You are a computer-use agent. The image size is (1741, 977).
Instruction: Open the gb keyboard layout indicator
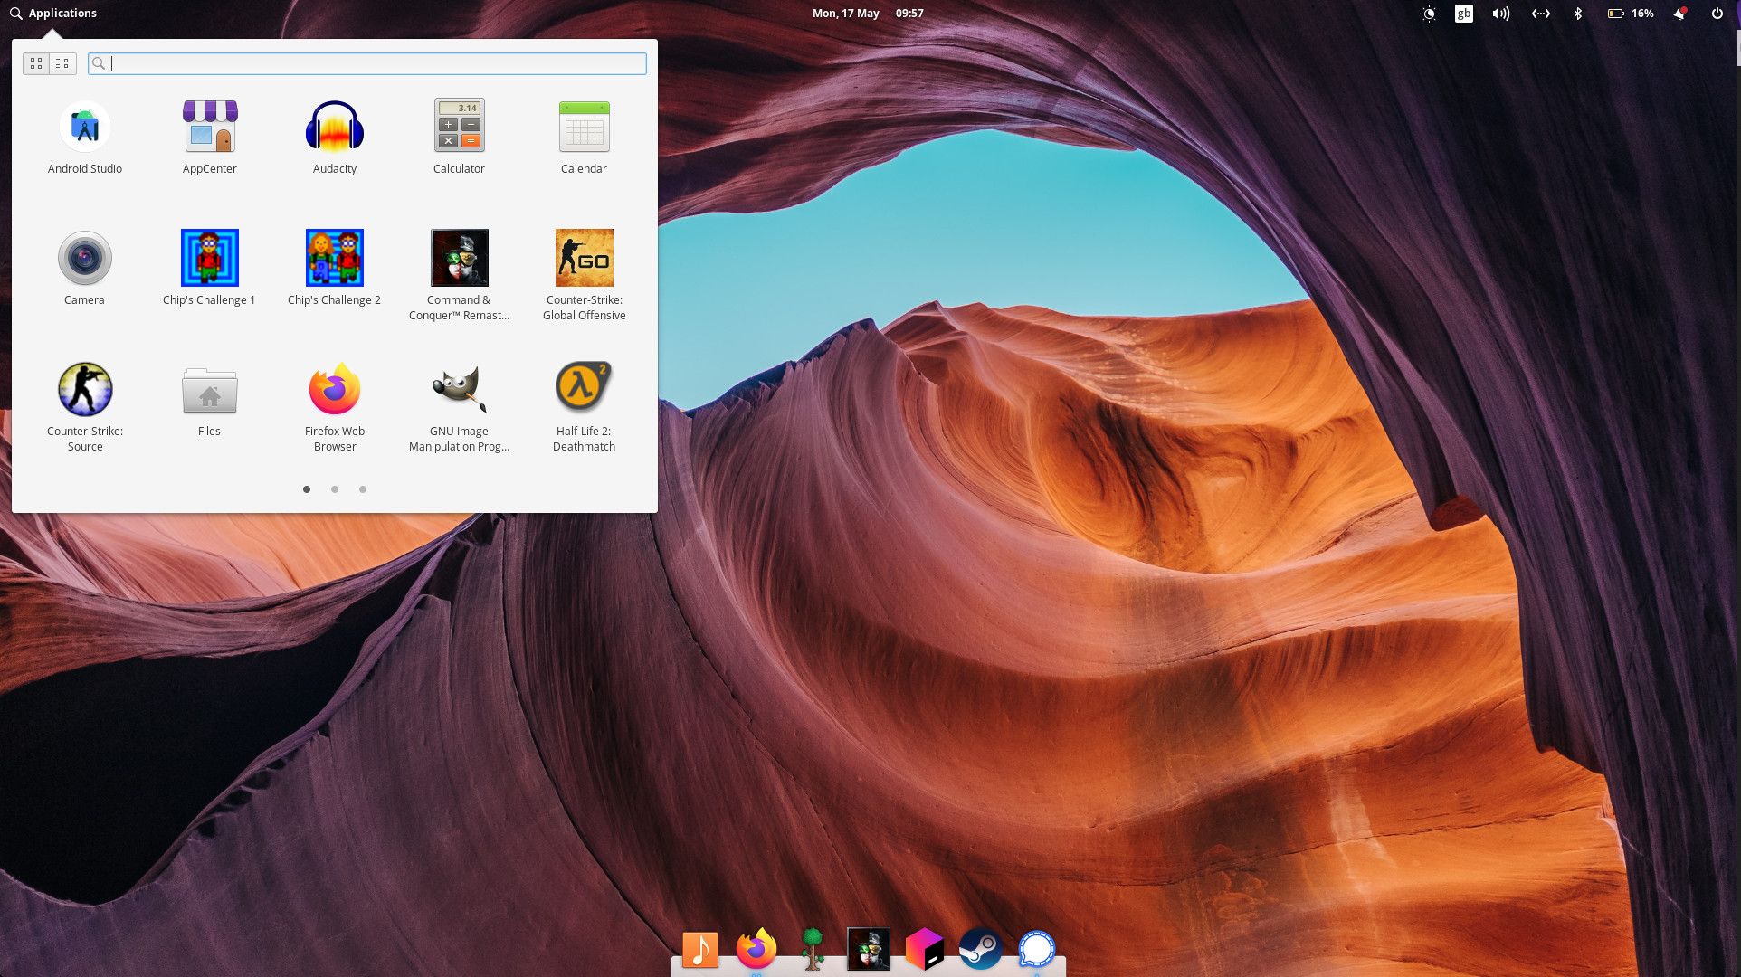click(x=1464, y=14)
